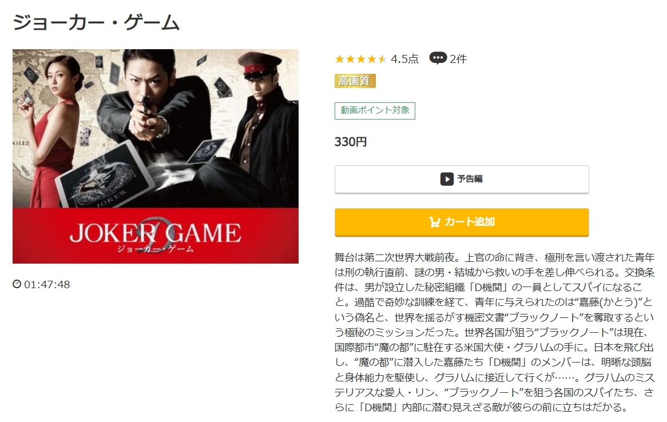
Task: Click the red JOKER GAME logo banner
Action: coord(155,236)
